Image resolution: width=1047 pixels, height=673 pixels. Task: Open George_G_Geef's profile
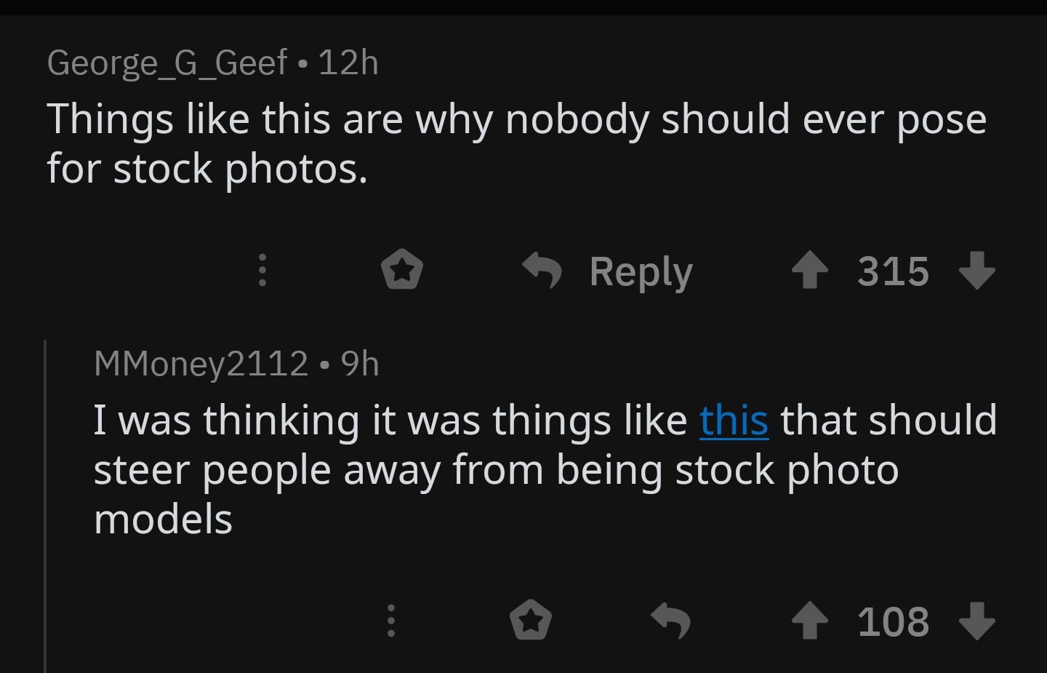pyautogui.click(x=165, y=62)
